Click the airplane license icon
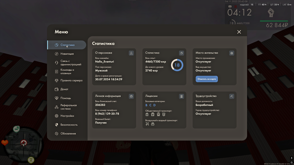The height and width of the screenshot is (165, 294). [147, 124]
